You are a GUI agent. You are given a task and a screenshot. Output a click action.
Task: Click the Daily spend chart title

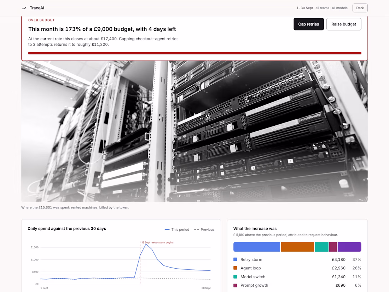pyautogui.click(x=67, y=228)
